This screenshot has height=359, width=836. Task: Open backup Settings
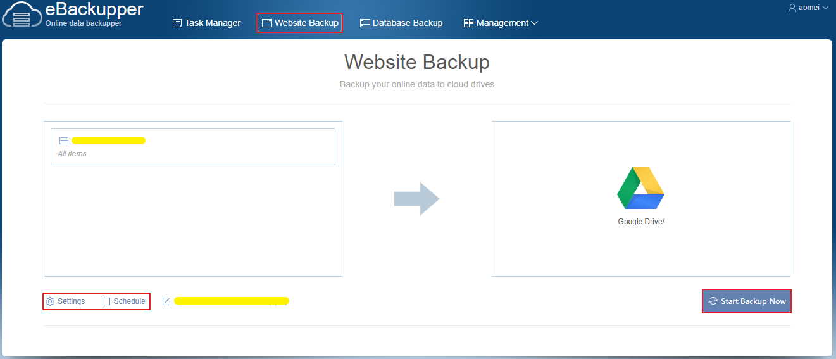tap(65, 301)
